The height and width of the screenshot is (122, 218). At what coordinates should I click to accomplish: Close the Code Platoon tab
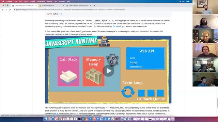coord(90,6)
